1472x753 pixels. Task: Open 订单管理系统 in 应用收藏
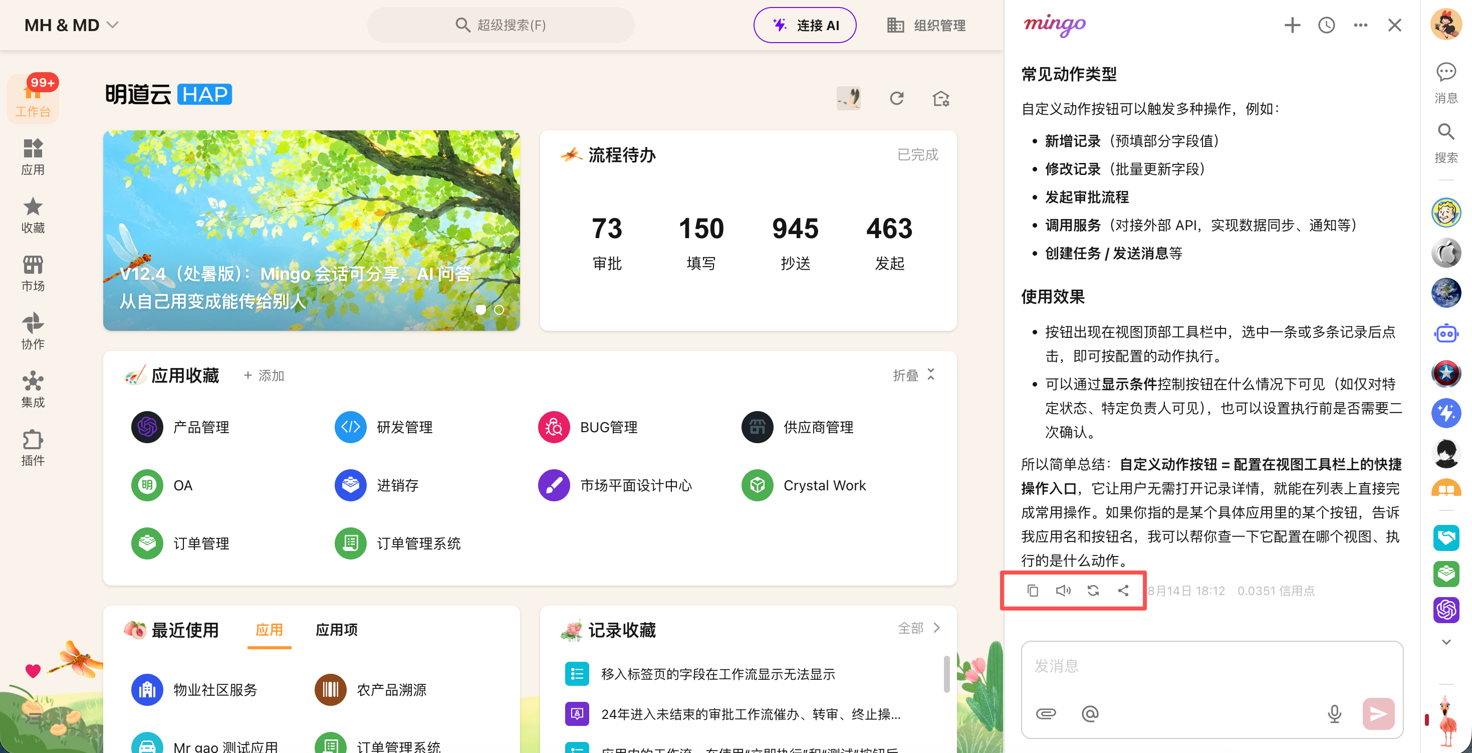click(398, 543)
